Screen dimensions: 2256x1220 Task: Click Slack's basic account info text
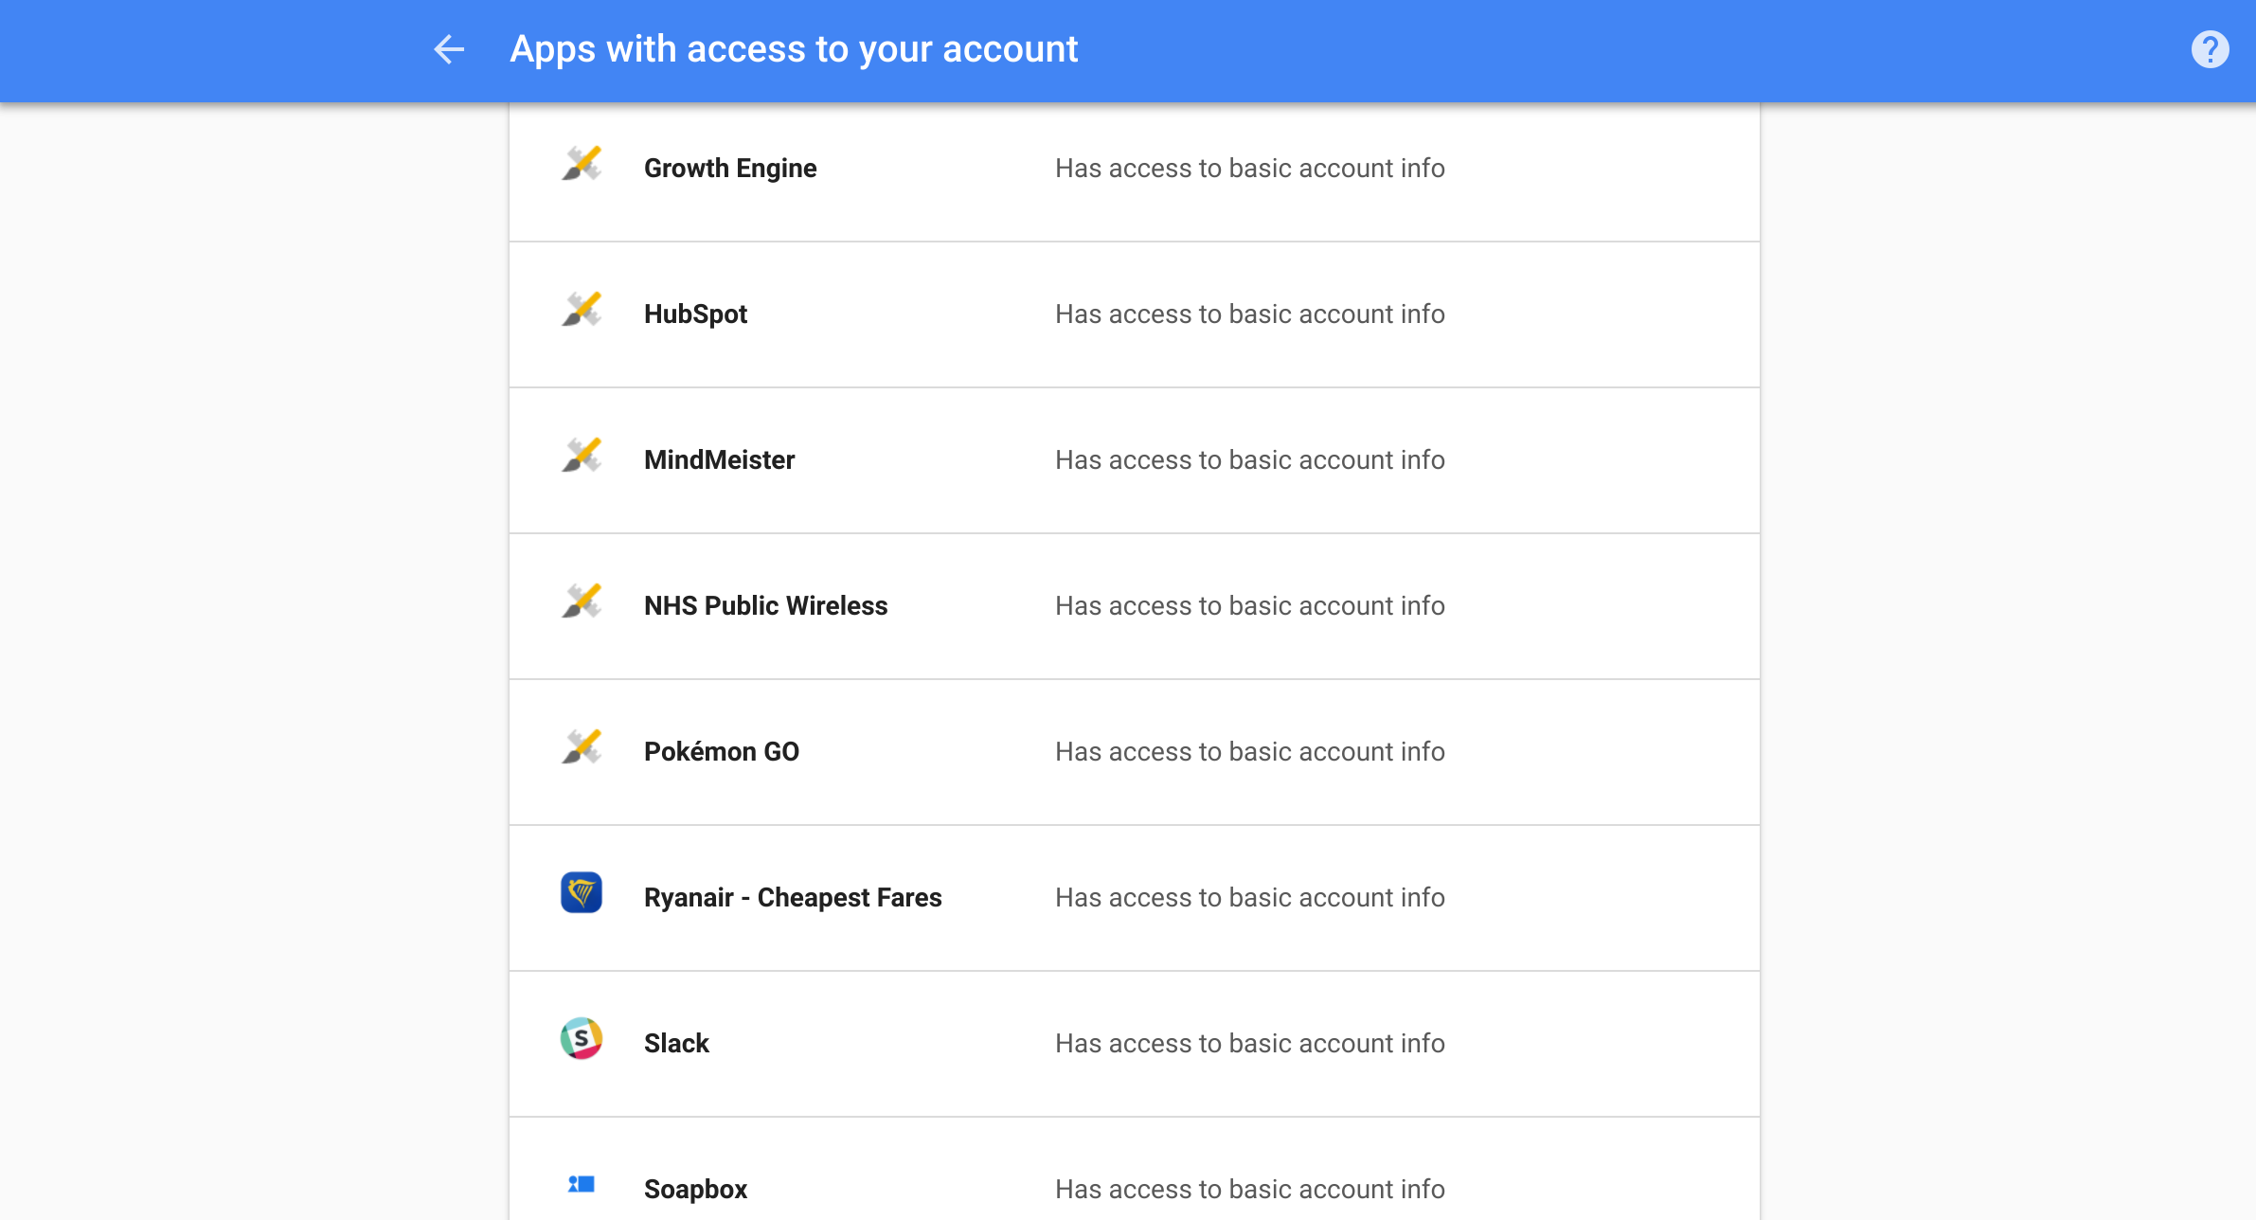pos(1249,1044)
